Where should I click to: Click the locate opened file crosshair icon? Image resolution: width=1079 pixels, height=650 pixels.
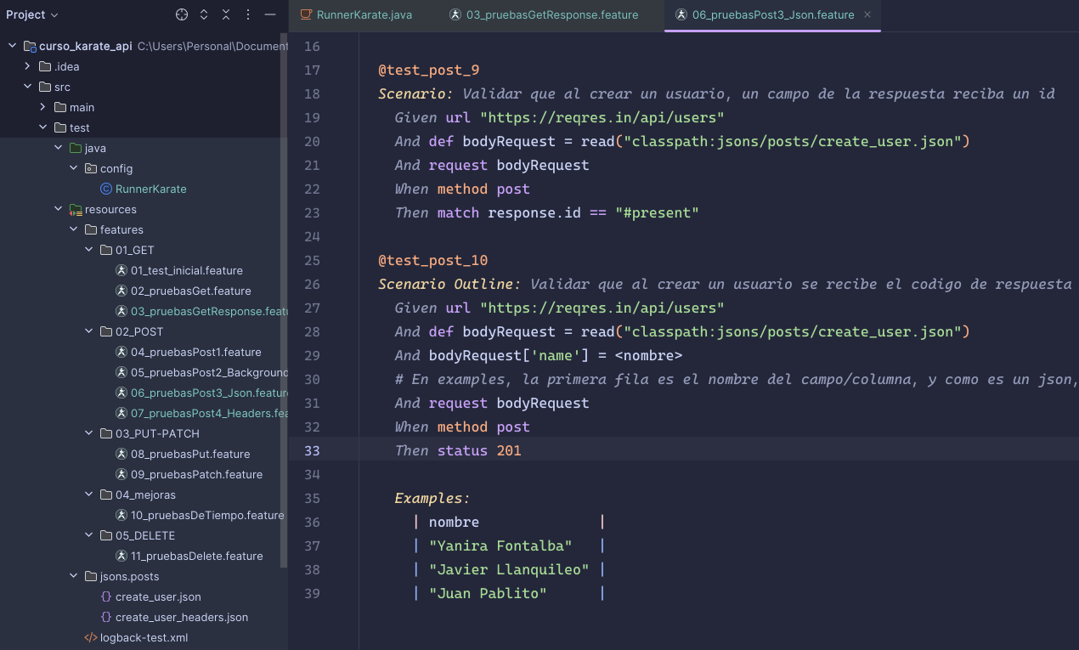[181, 14]
